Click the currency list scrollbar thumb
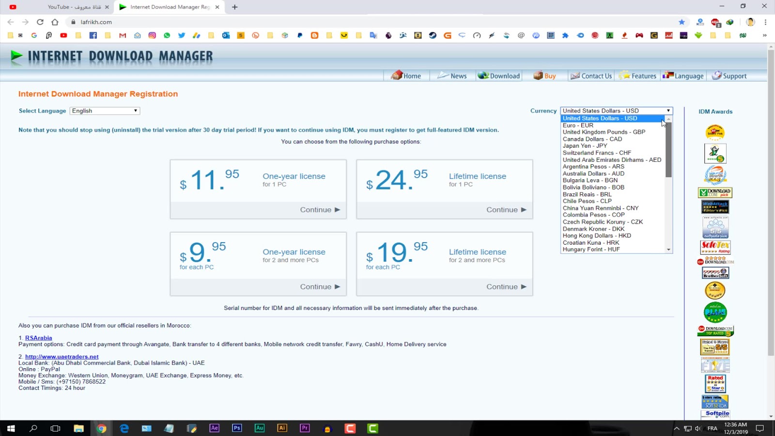This screenshot has width=775, height=436. (x=668, y=150)
